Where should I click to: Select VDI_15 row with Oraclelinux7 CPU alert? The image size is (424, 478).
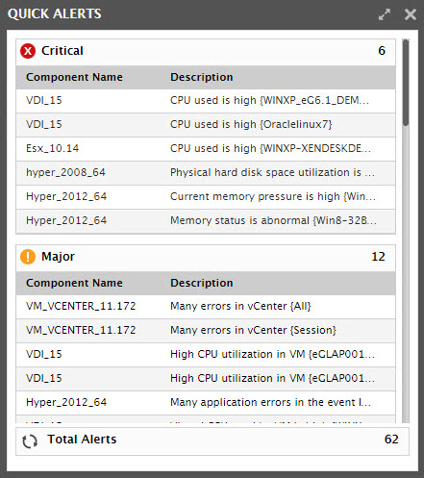(206, 125)
